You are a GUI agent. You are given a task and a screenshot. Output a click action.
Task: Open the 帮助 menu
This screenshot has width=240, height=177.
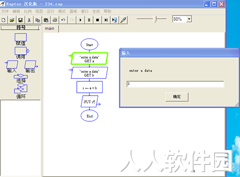point(108,12)
